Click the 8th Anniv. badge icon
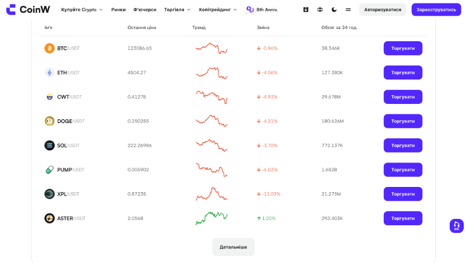The image size is (466, 263). [x=250, y=10]
